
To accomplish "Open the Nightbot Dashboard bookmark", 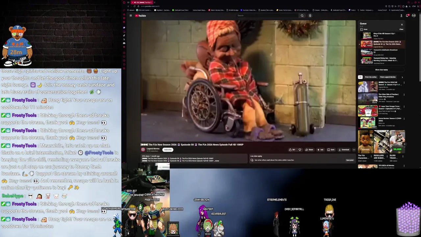I will click(x=162, y=10).
